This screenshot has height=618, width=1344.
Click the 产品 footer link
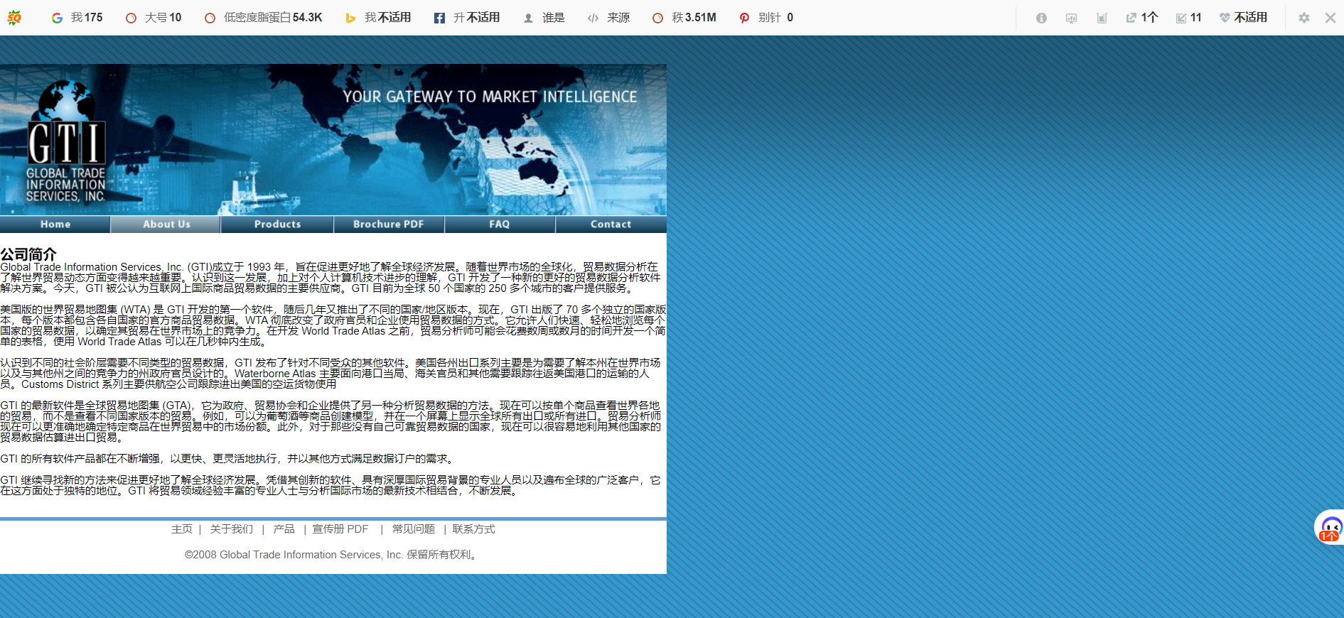[x=284, y=529]
